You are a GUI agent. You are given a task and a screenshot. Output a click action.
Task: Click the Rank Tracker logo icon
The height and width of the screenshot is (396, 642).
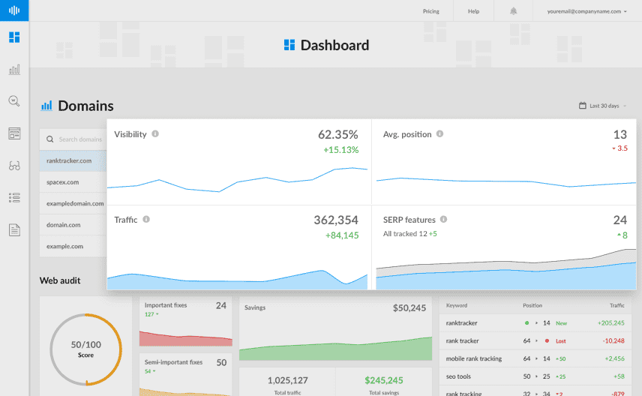click(x=14, y=10)
